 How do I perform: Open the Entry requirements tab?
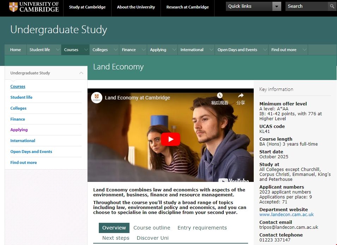[x=202, y=228]
